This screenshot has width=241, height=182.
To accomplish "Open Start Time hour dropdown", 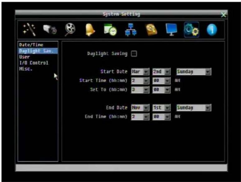I will [140, 81].
